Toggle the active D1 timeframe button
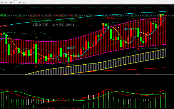 point(15,2)
